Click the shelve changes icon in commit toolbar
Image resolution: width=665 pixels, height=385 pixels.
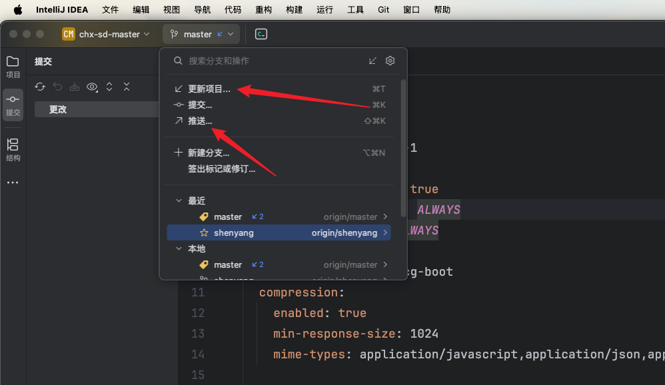tap(74, 87)
